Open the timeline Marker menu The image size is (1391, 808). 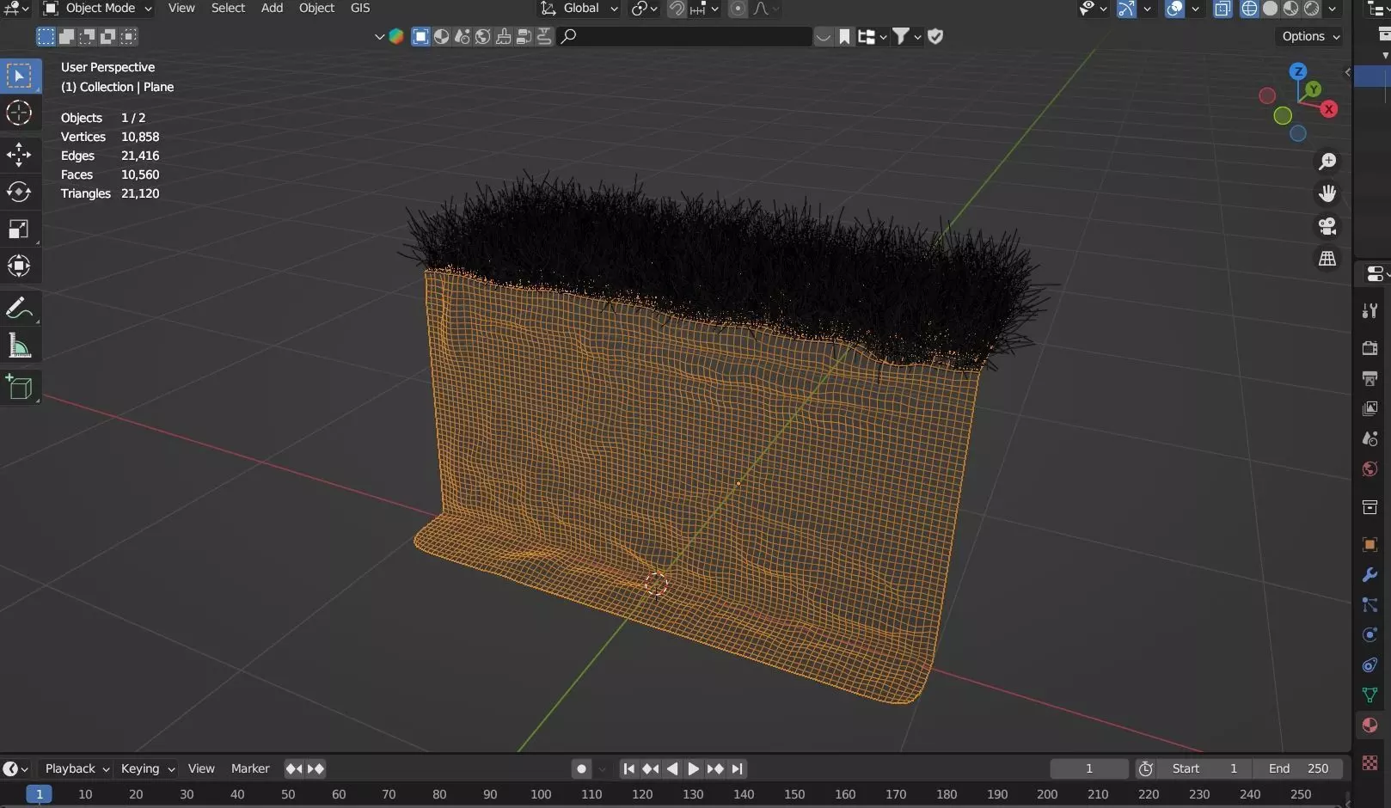point(250,768)
